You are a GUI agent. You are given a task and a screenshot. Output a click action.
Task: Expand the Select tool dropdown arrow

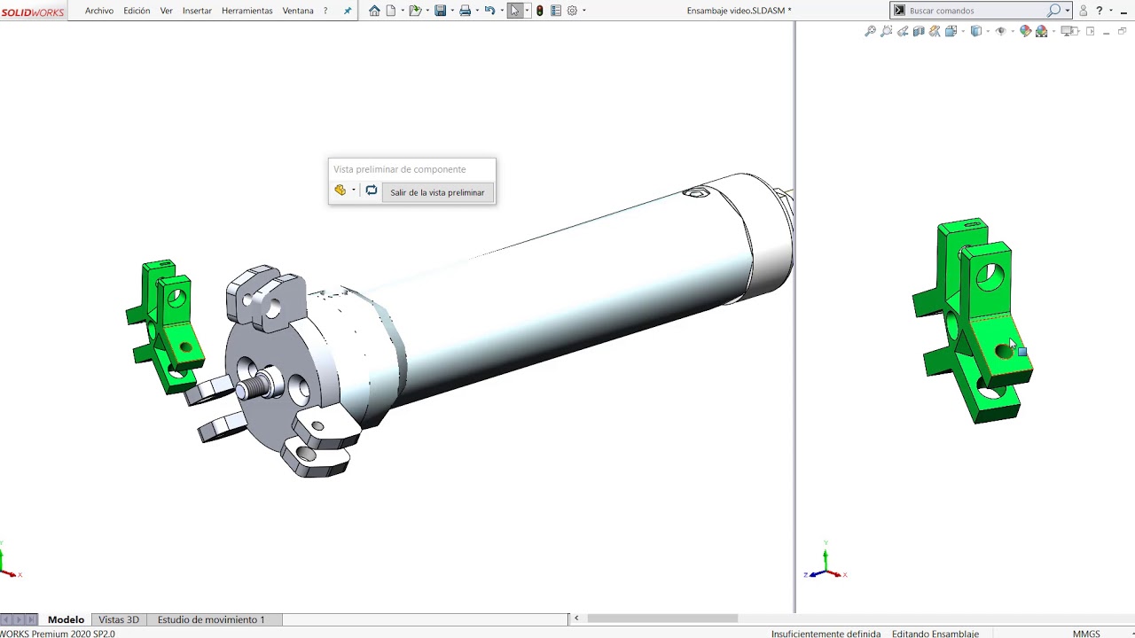tap(527, 11)
